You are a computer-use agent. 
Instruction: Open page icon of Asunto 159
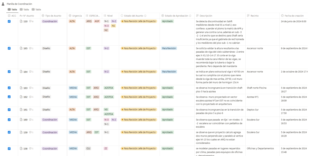[21, 132]
